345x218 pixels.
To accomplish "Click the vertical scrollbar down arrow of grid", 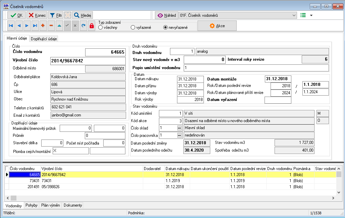I will pyautogui.click(x=339, y=192).
